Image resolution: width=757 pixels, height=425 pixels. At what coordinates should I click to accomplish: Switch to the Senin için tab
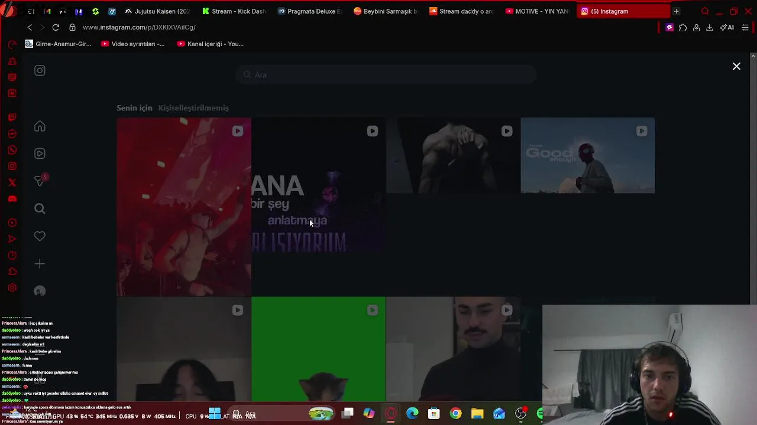point(134,108)
